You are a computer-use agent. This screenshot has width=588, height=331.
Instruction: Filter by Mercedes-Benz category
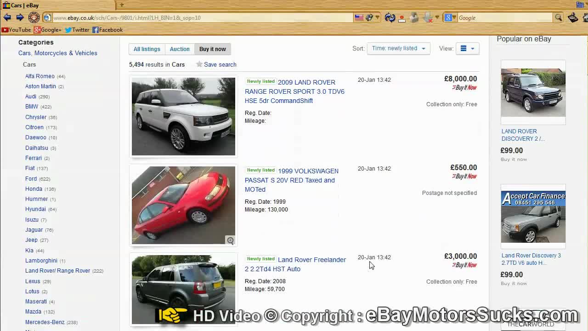click(x=45, y=322)
